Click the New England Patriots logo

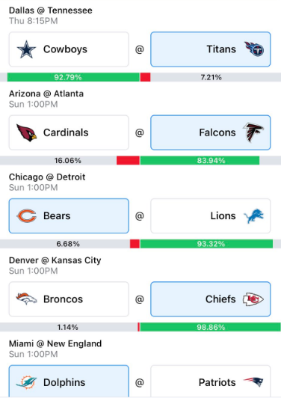253,382
